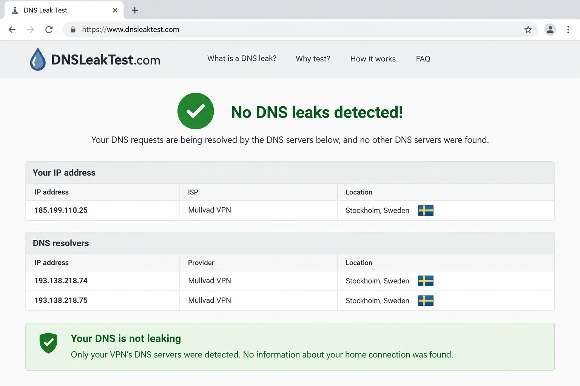Click resolver IP 193.138.218.74
The width and height of the screenshot is (580, 386).
coord(61,280)
